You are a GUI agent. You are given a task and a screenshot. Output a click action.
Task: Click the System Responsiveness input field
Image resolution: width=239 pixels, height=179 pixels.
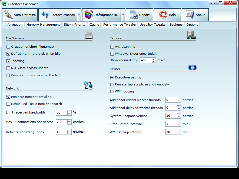[x=171, y=116]
